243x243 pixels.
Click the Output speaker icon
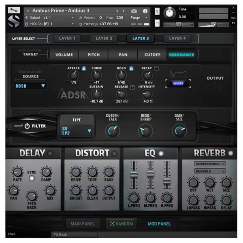pyautogui.click(x=215, y=87)
